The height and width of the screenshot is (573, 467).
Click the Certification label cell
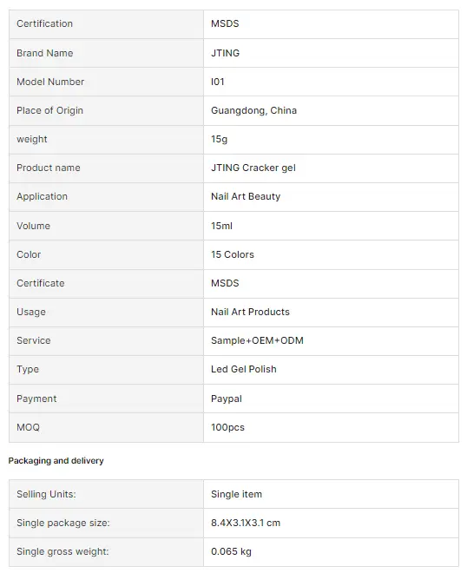tap(106, 24)
